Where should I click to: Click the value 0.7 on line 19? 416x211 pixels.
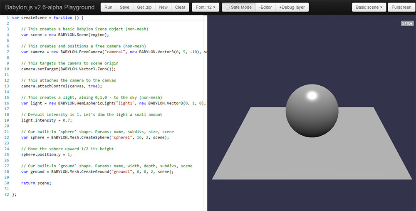[x=66, y=120]
